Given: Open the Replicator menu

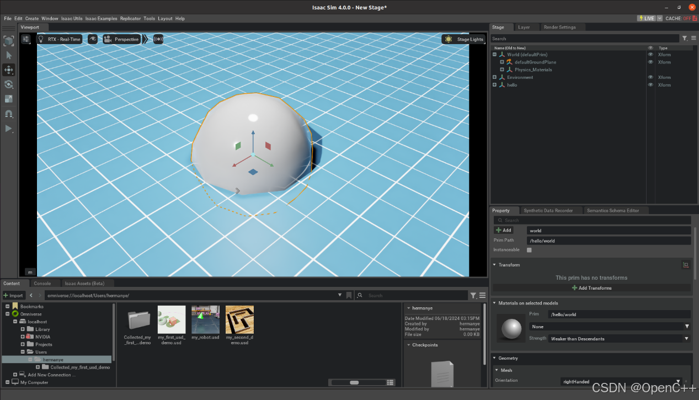Looking at the screenshot, I should pos(130,18).
